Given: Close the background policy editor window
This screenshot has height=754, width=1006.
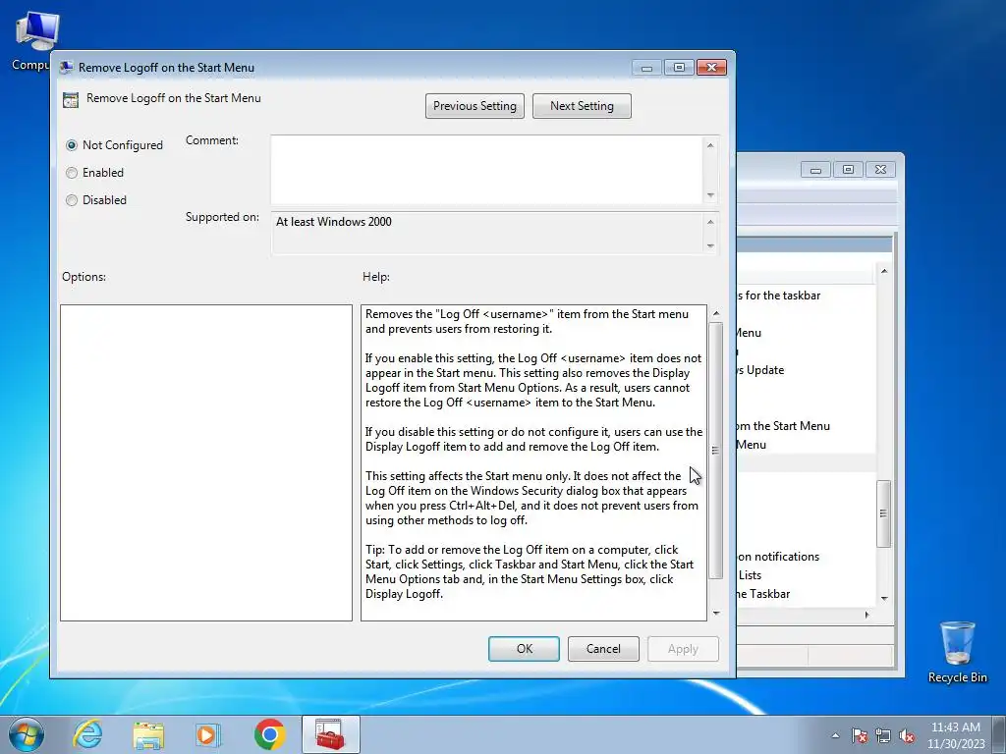Looking at the screenshot, I should (x=880, y=170).
